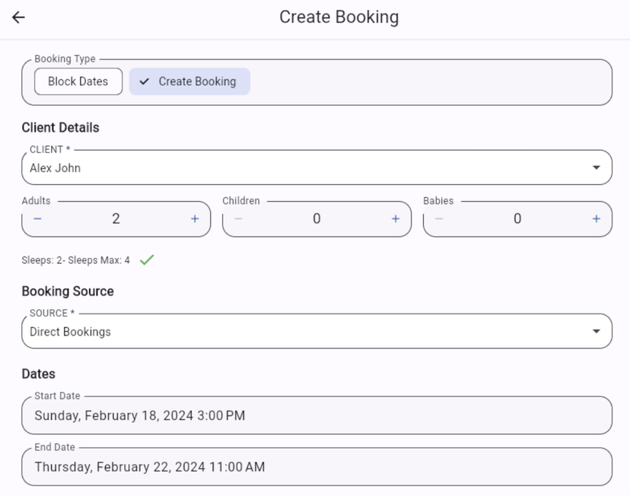
Task: Click the End Date field
Action: (317, 466)
